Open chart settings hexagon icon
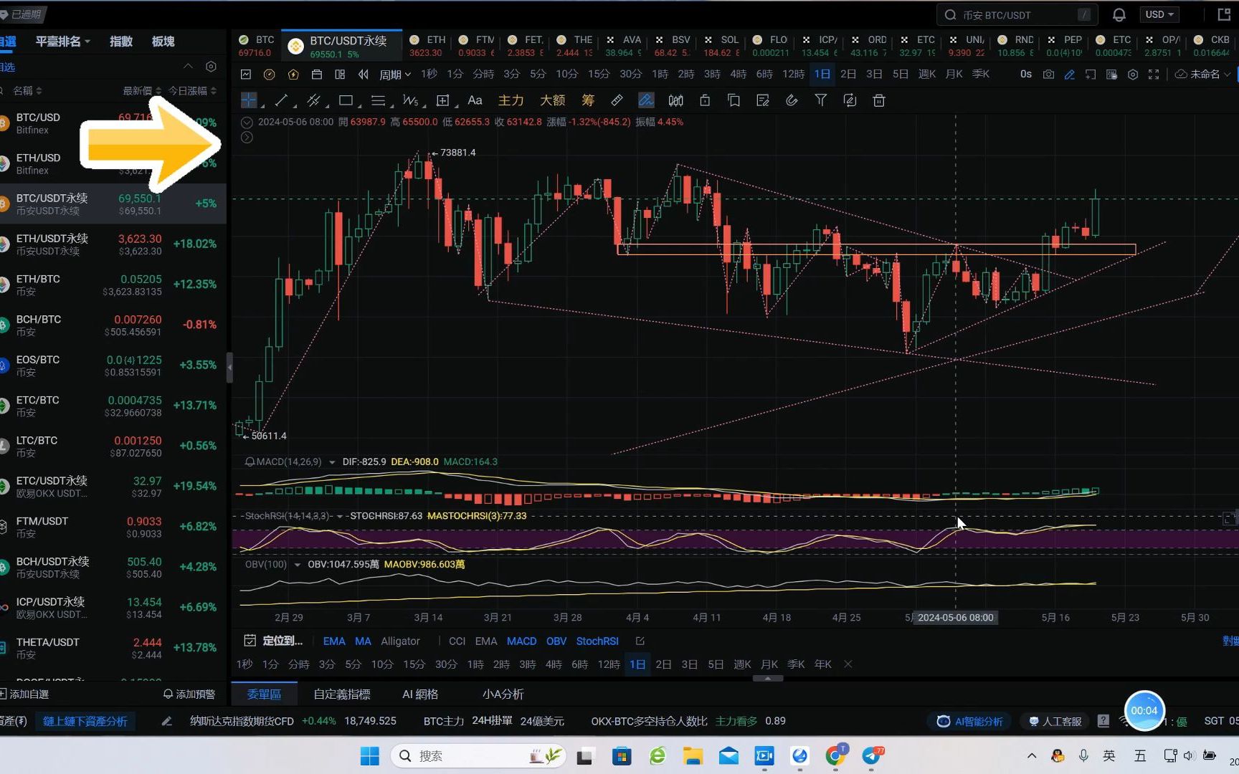This screenshot has width=1239, height=774. (1133, 75)
